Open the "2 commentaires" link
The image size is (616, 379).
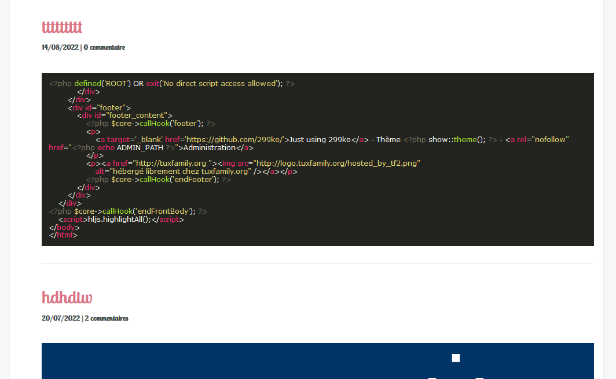tap(107, 318)
